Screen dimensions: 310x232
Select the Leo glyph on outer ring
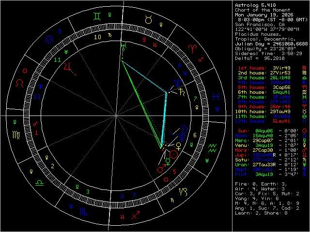[19, 83]
